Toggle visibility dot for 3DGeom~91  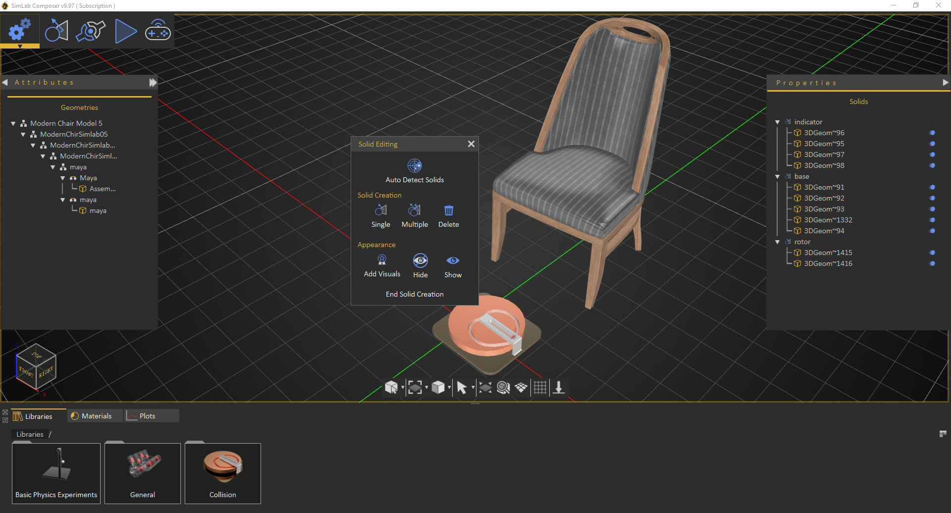click(932, 187)
